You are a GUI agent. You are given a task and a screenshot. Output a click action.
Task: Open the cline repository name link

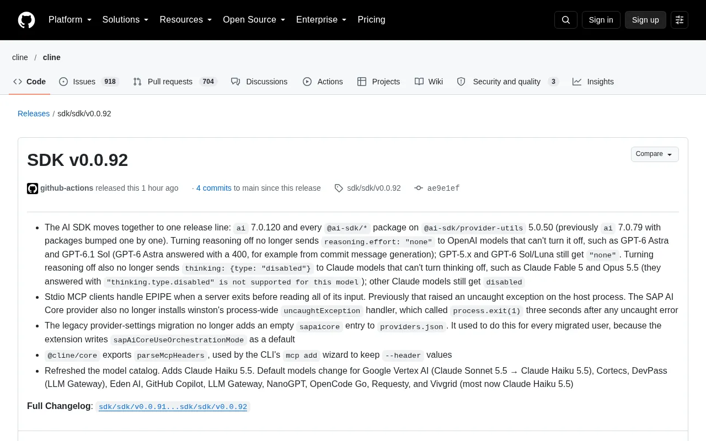click(x=52, y=57)
